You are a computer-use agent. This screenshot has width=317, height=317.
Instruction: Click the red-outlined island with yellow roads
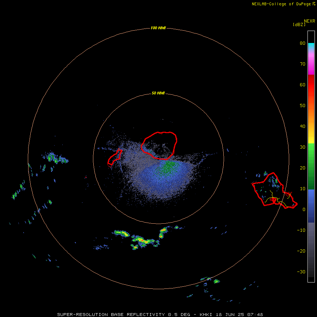(274, 191)
